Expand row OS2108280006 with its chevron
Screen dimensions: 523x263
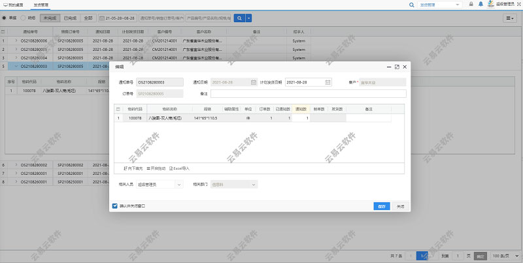click(16, 40)
